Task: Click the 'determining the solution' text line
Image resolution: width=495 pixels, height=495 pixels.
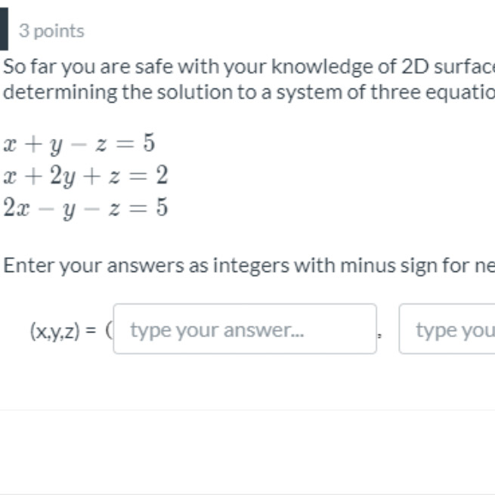Action: pos(249,92)
